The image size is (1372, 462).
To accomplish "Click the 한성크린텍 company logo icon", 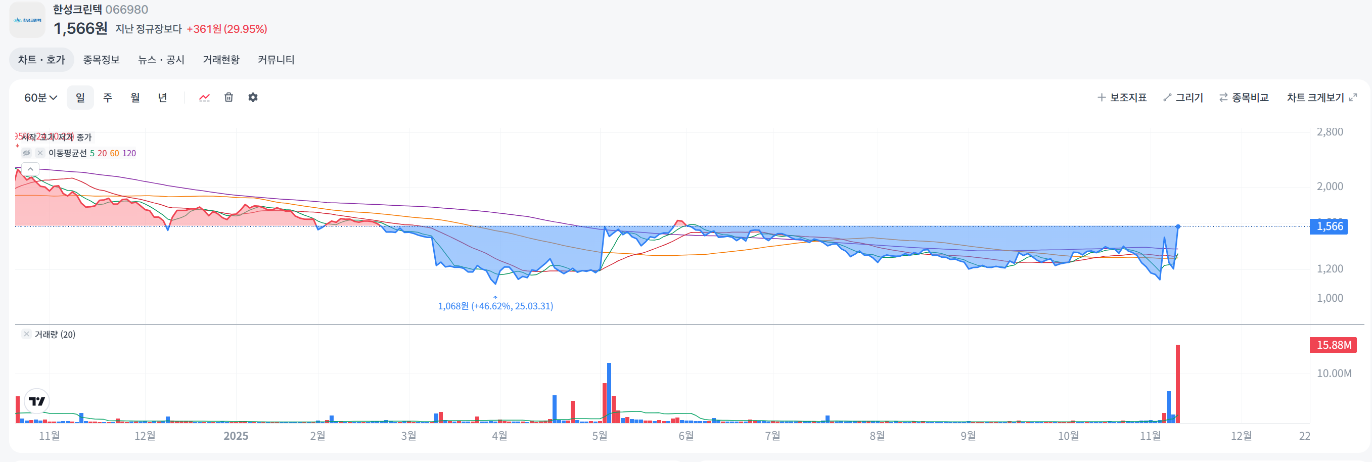I will coord(27,20).
